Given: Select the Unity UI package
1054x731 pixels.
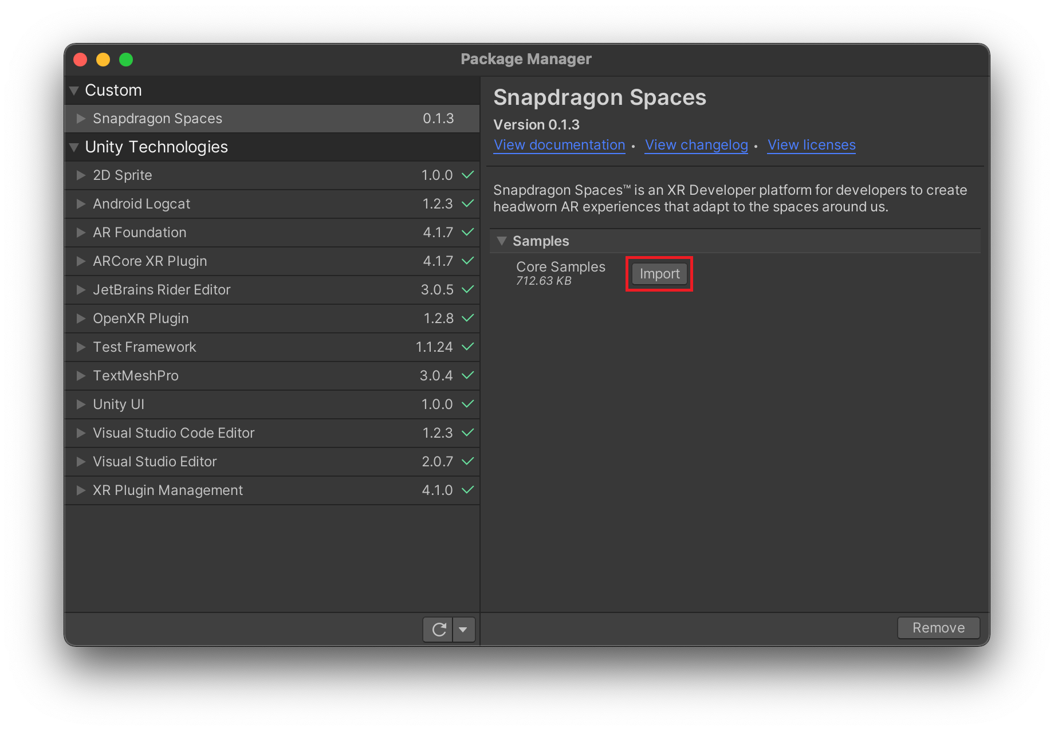Looking at the screenshot, I should [272, 404].
